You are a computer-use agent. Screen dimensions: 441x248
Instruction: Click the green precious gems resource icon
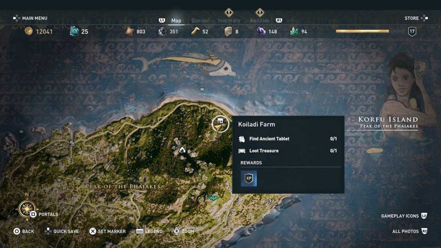[x=294, y=31]
